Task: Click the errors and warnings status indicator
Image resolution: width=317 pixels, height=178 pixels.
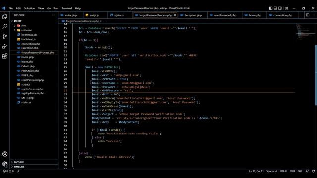Action: (8, 171)
